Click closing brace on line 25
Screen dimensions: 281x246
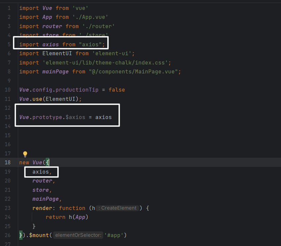[x=34, y=226]
